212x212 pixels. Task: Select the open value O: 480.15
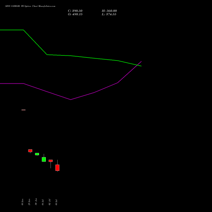[x=75, y=14]
